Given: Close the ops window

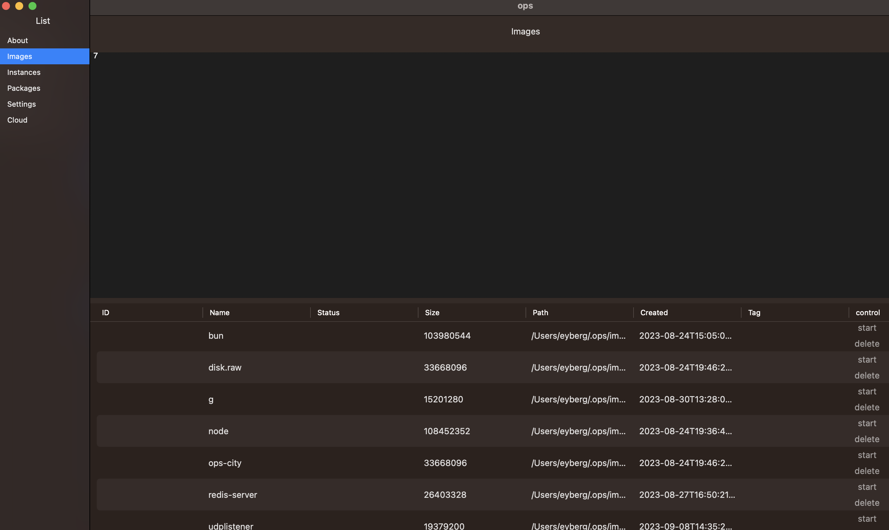Looking at the screenshot, I should click(6, 6).
